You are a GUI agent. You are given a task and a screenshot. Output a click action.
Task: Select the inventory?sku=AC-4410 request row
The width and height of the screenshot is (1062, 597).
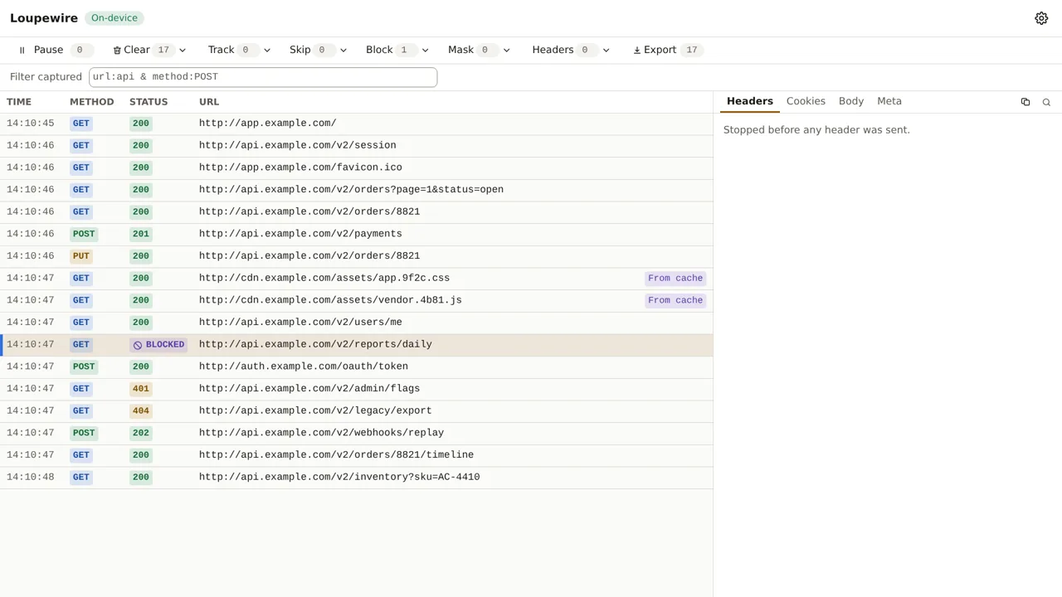tap(357, 478)
